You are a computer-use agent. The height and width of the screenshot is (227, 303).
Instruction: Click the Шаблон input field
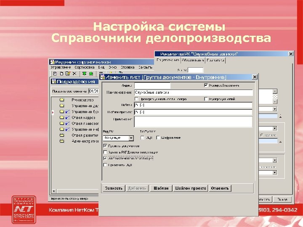(x=193, y=105)
